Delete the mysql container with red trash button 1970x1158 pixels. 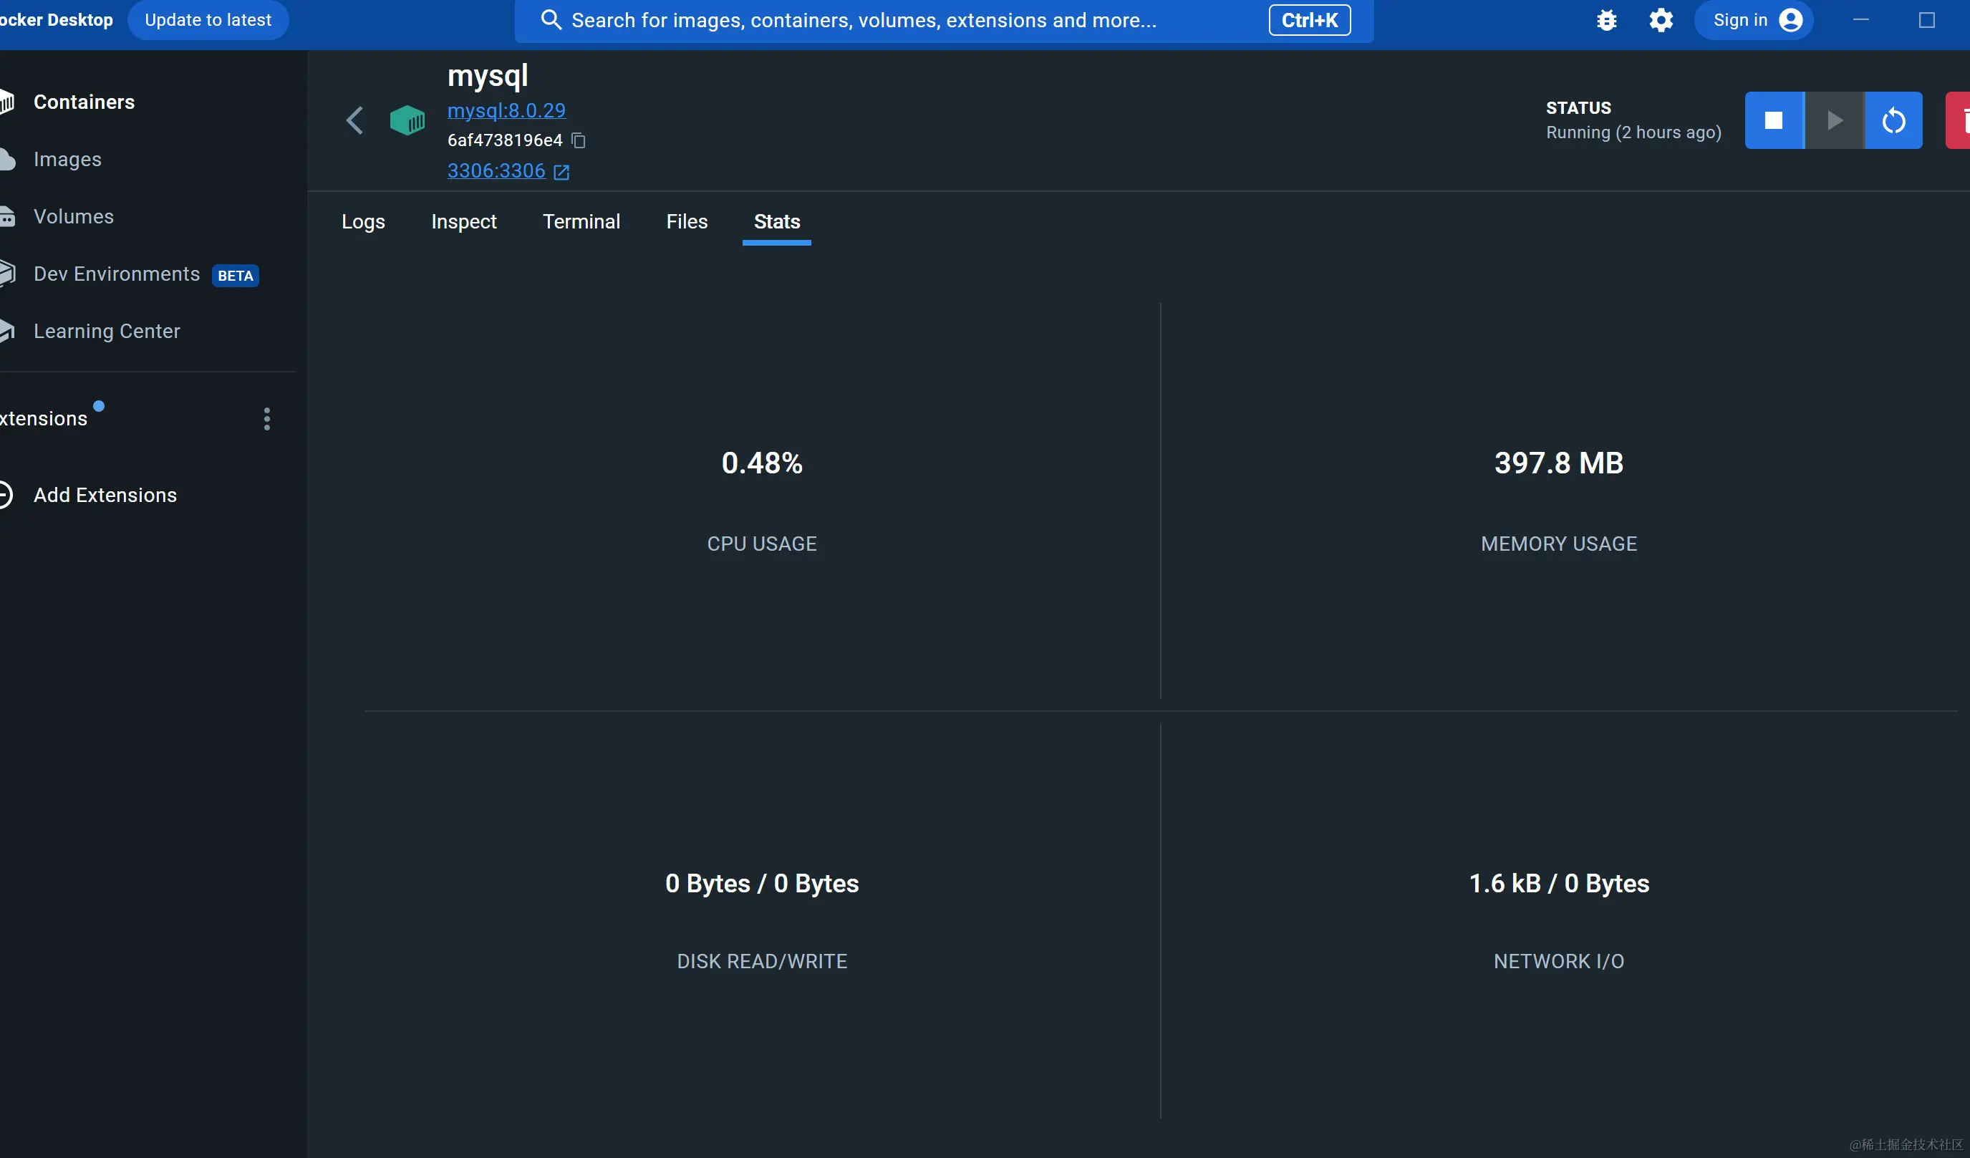[1960, 120]
